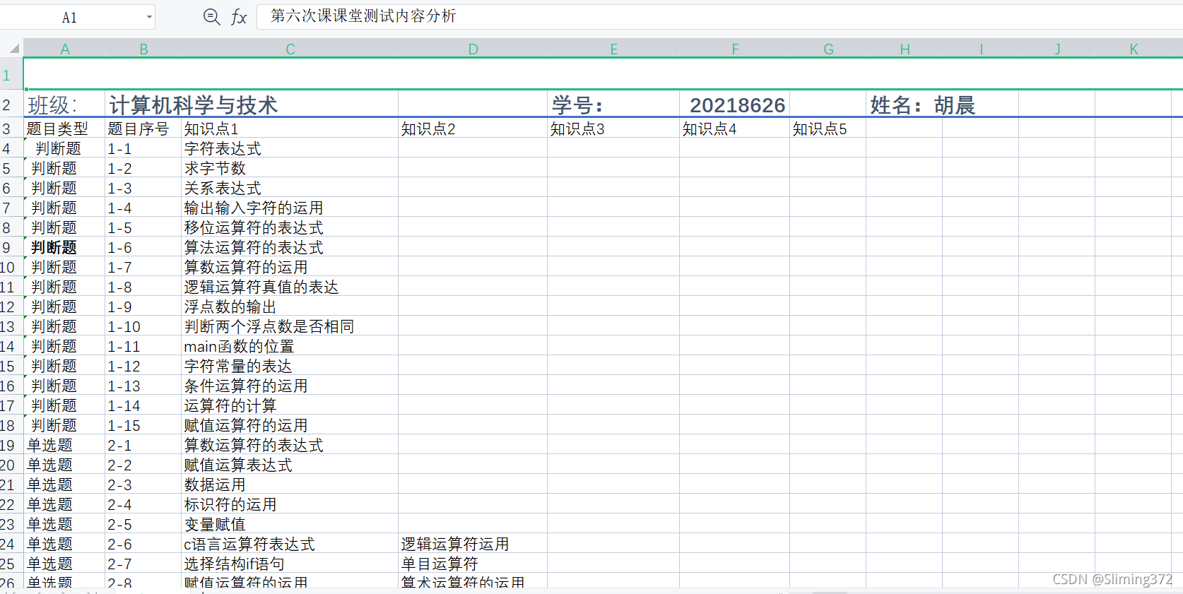The image size is (1183, 594).
Task: Click the cell '算法运算符的表达式'
Action: [x=290, y=247]
